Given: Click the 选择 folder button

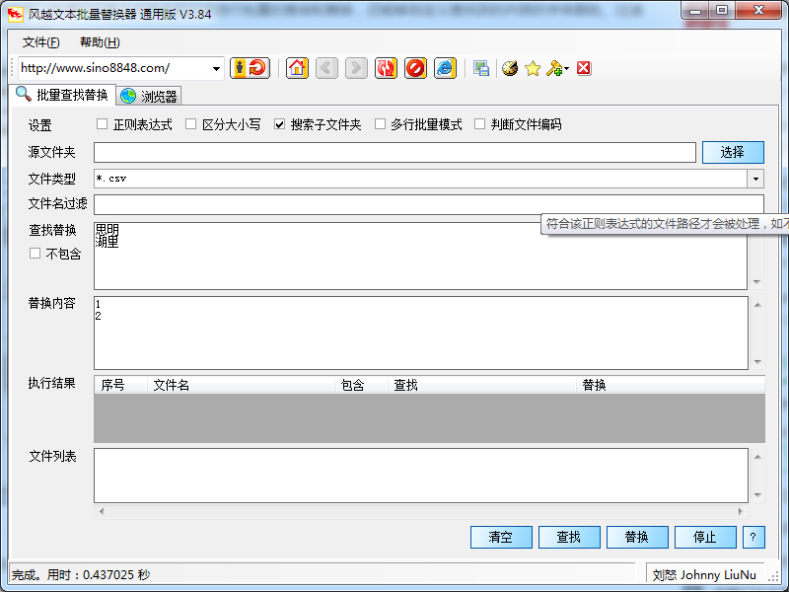Looking at the screenshot, I should [733, 152].
